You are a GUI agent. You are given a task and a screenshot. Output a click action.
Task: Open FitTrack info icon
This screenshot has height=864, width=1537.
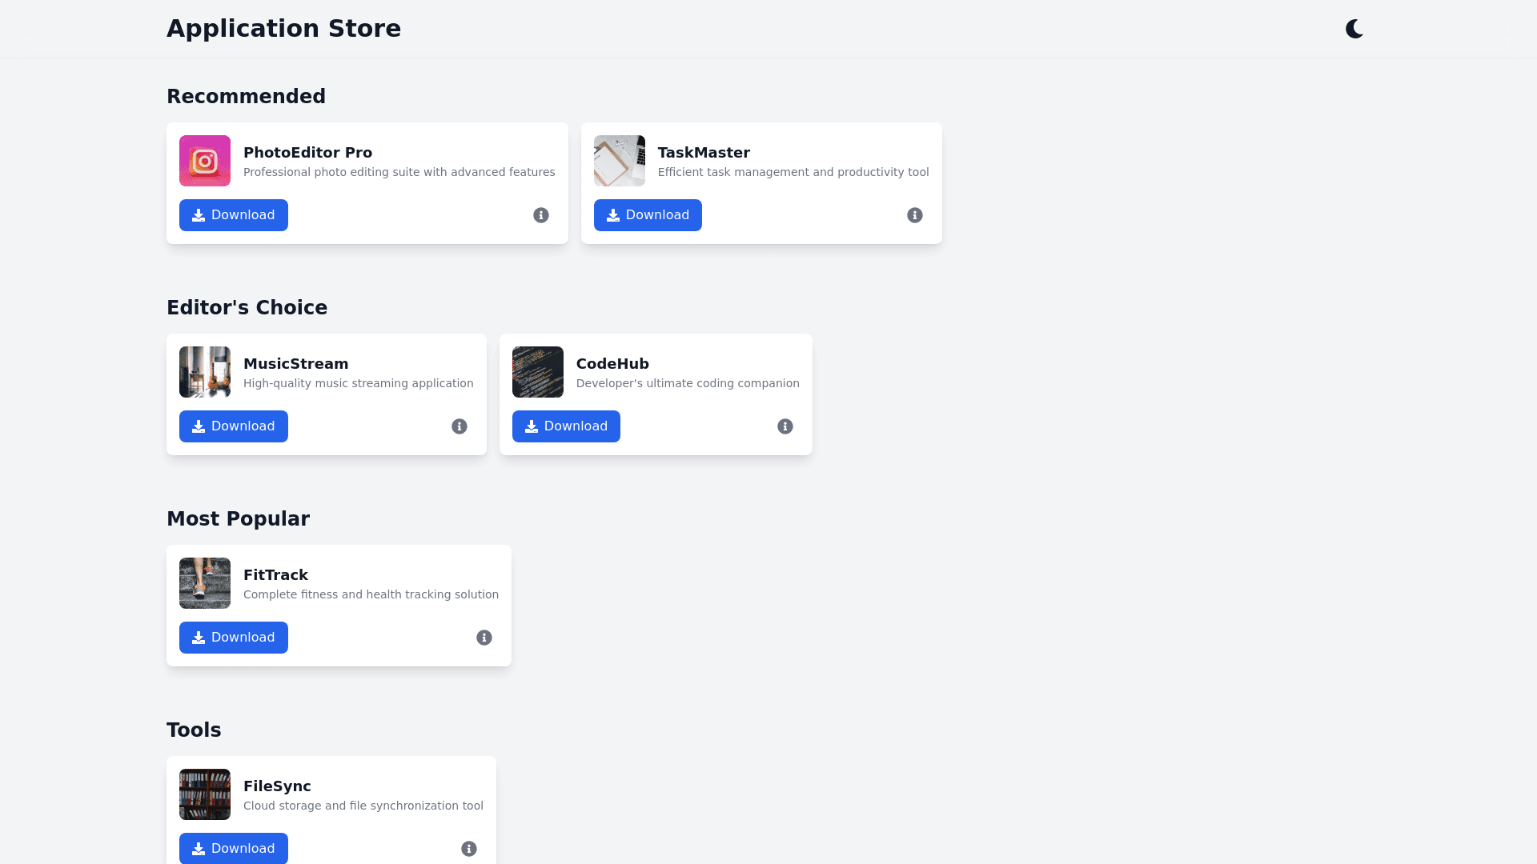click(x=484, y=638)
